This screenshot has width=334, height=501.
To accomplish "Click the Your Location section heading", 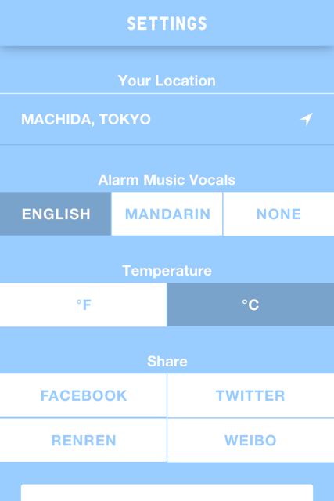I will point(167,81).
